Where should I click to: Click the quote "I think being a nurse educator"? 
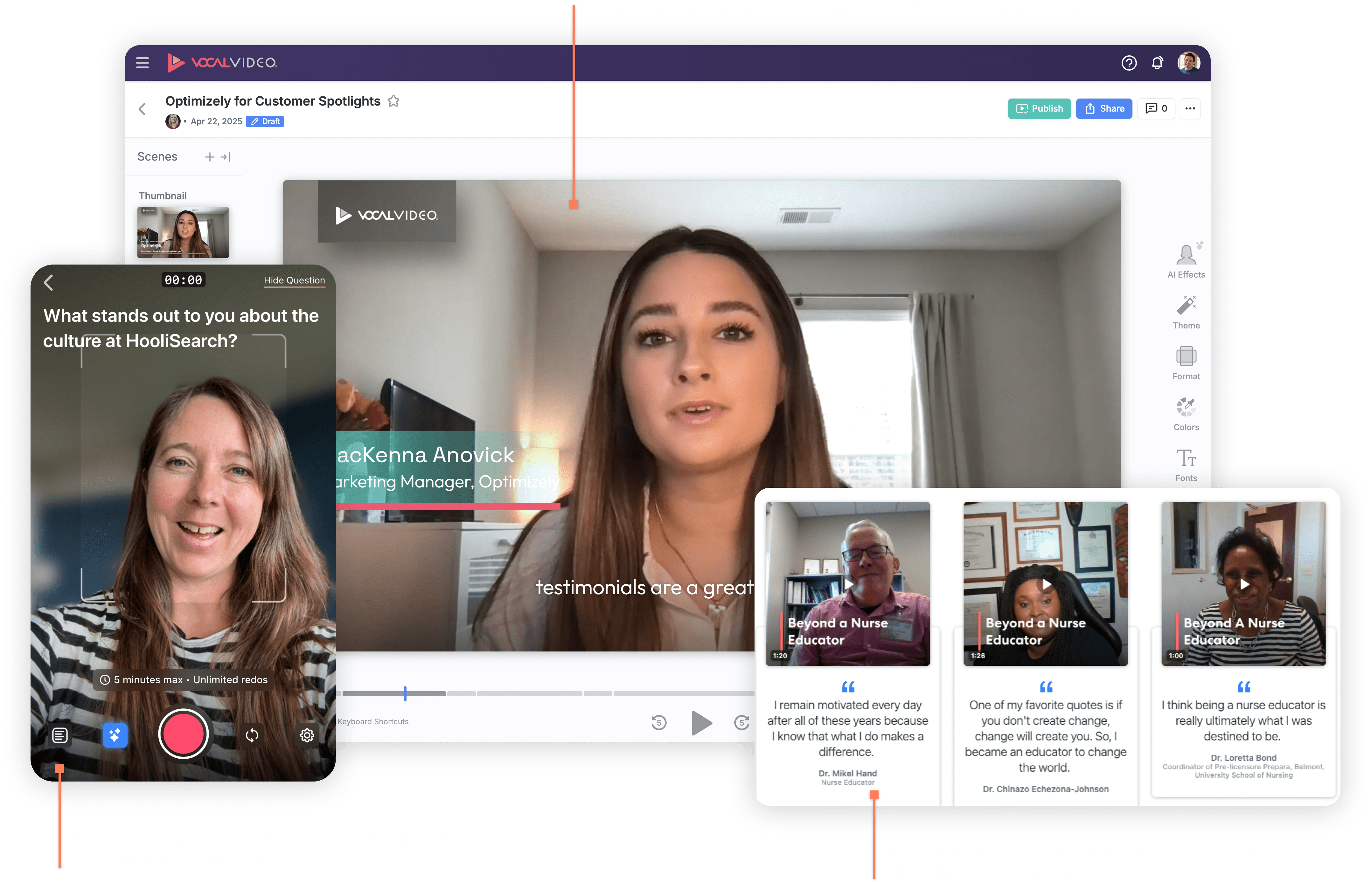(x=1244, y=720)
